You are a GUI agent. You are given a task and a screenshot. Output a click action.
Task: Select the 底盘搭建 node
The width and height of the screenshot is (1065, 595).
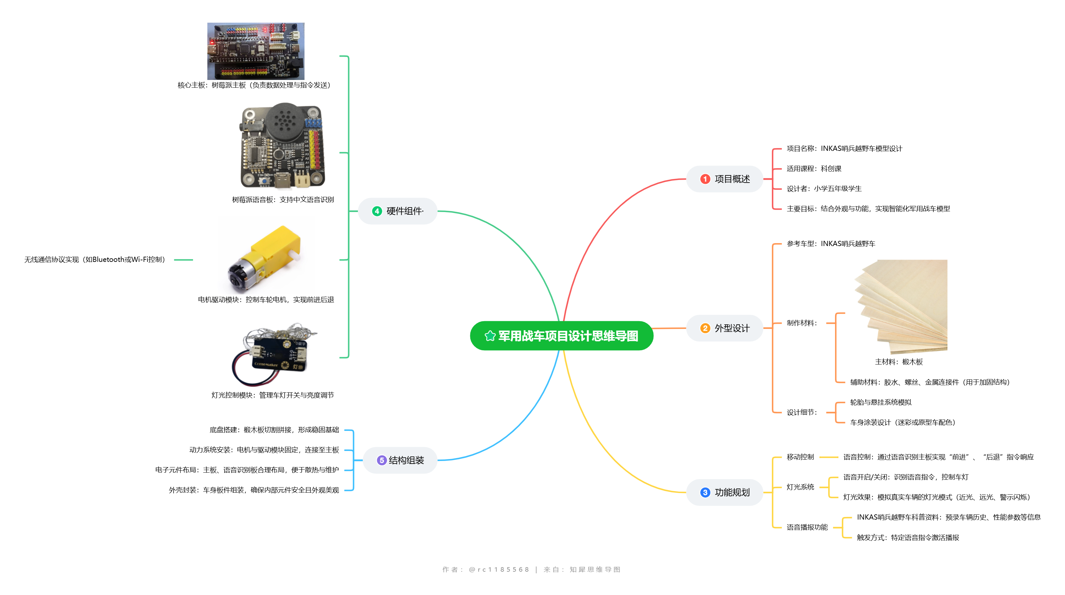pos(274,430)
